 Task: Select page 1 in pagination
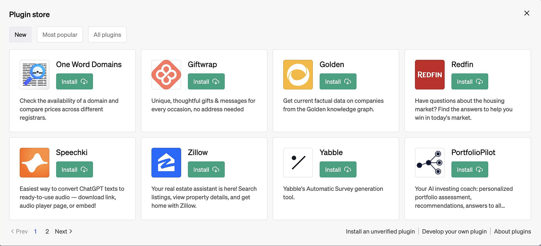[35, 231]
